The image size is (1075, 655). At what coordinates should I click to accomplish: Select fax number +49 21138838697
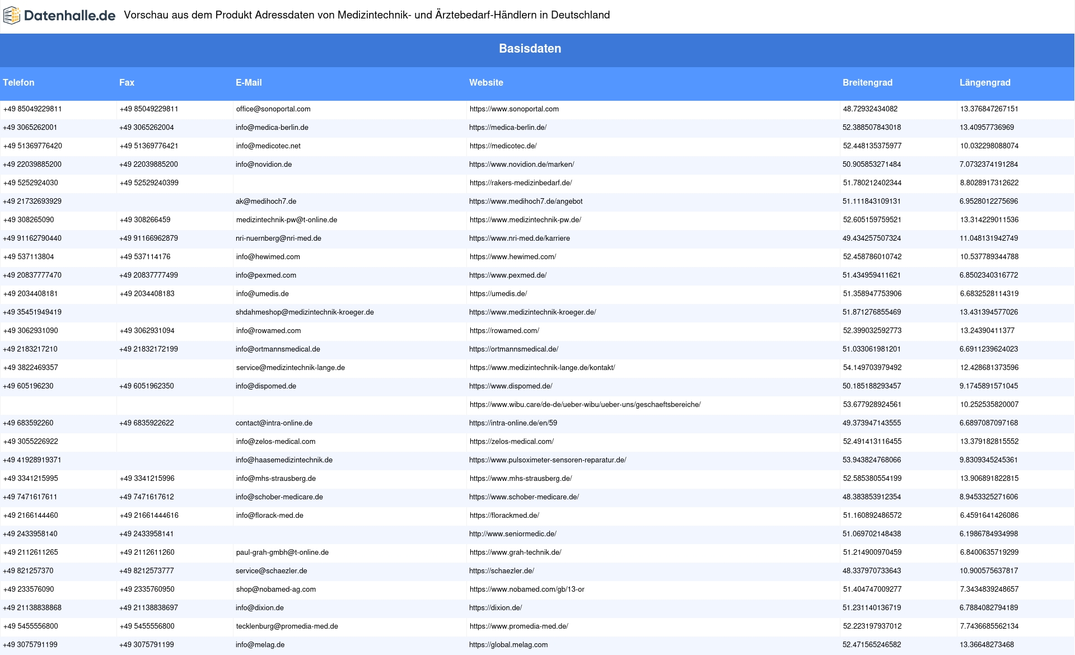(x=148, y=608)
